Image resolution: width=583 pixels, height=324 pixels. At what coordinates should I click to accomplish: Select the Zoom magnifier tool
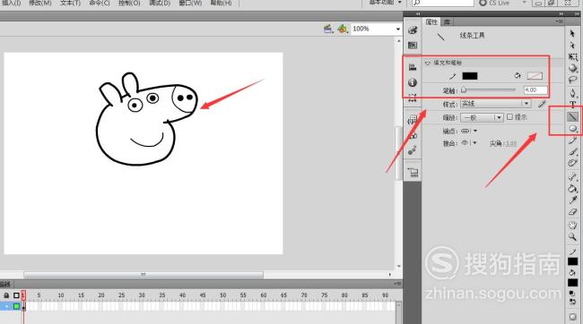pyautogui.click(x=572, y=237)
